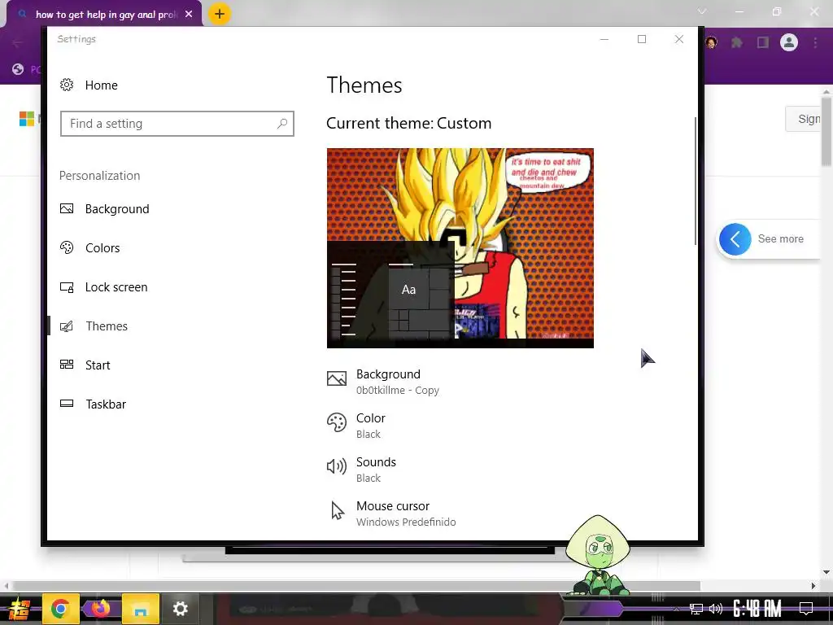Click the Microsoft logo on web page
Viewport: 833px width, 625px height.
(27, 119)
